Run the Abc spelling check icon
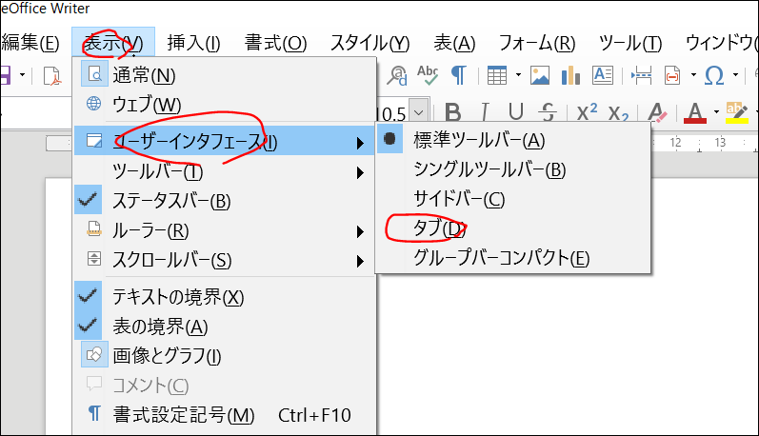 click(428, 75)
